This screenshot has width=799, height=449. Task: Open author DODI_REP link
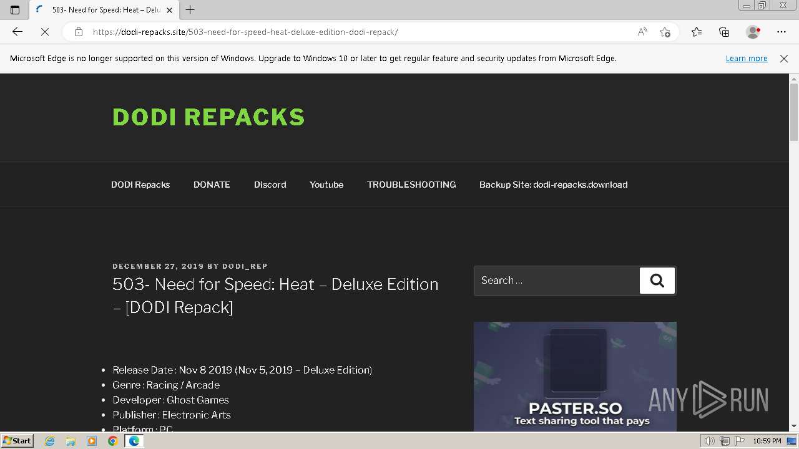coord(245,266)
